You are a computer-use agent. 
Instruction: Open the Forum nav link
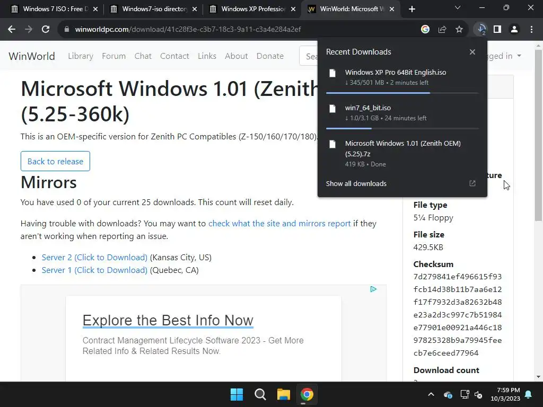113,56
